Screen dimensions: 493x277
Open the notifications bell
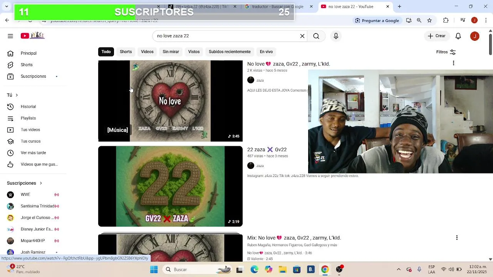(x=458, y=36)
